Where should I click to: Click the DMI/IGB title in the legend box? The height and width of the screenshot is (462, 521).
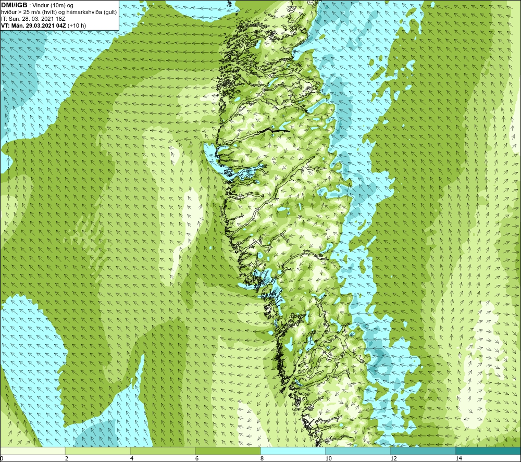tap(14, 5)
